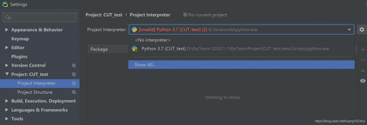The width and height of the screenshot is (367, 125).
Task: Select Project Structure in sidebar
Action: [40, 92]
